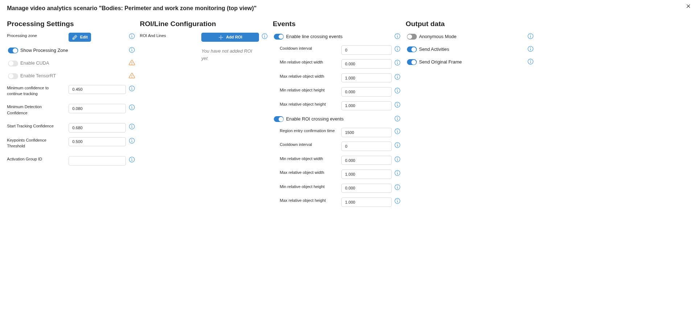
Task: Click info icon beside Processing zone
Action: 132,36
